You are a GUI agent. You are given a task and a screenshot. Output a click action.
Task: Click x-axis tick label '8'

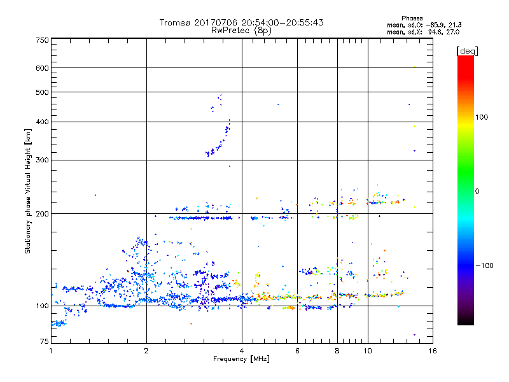(337, 351)
